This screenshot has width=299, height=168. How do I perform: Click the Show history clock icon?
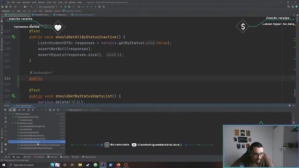click(x=99, y=7)
